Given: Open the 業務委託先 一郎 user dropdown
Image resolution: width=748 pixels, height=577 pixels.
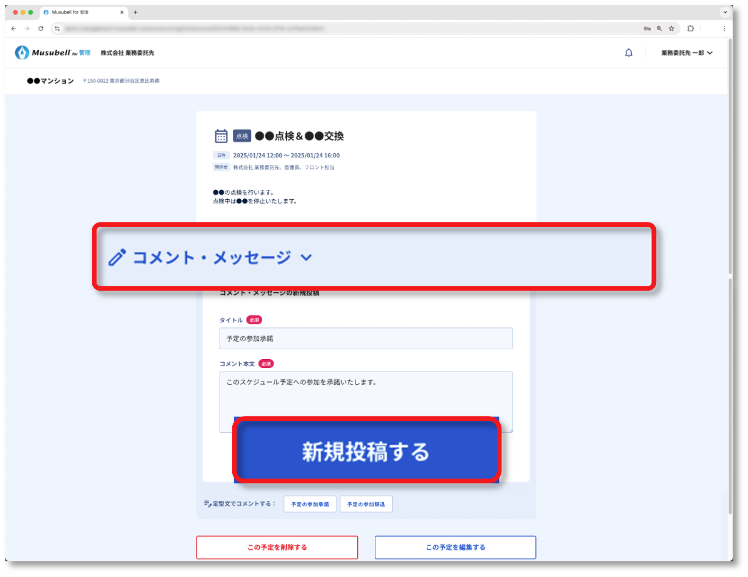Looking at the screenshot, I should click(686, 53).
